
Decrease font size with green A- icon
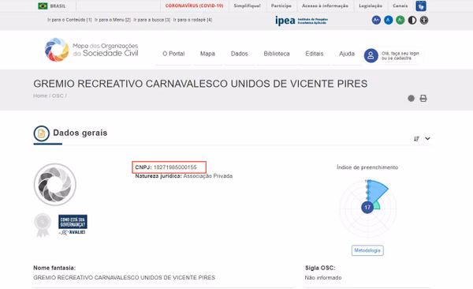400,21
